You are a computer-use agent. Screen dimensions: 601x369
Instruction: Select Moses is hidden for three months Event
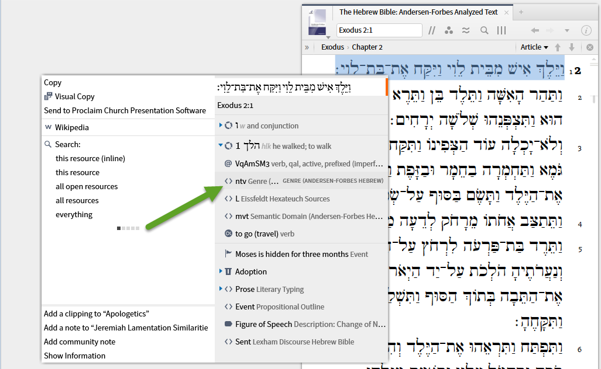tap(301, 255)
